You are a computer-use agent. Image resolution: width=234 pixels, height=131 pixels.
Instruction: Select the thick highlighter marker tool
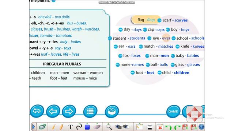pyautogui.click(x=61, y=127)
